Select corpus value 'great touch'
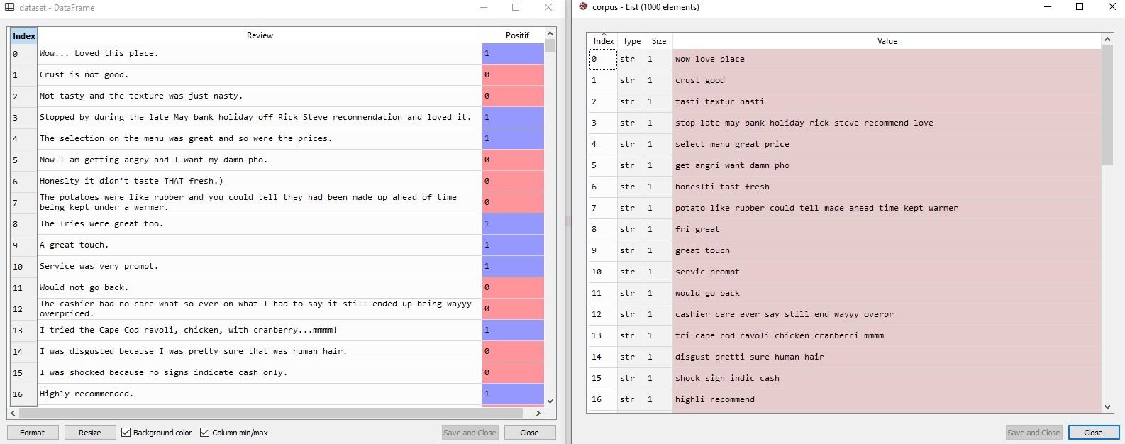 pyautogui.click(x=887, y=251)
